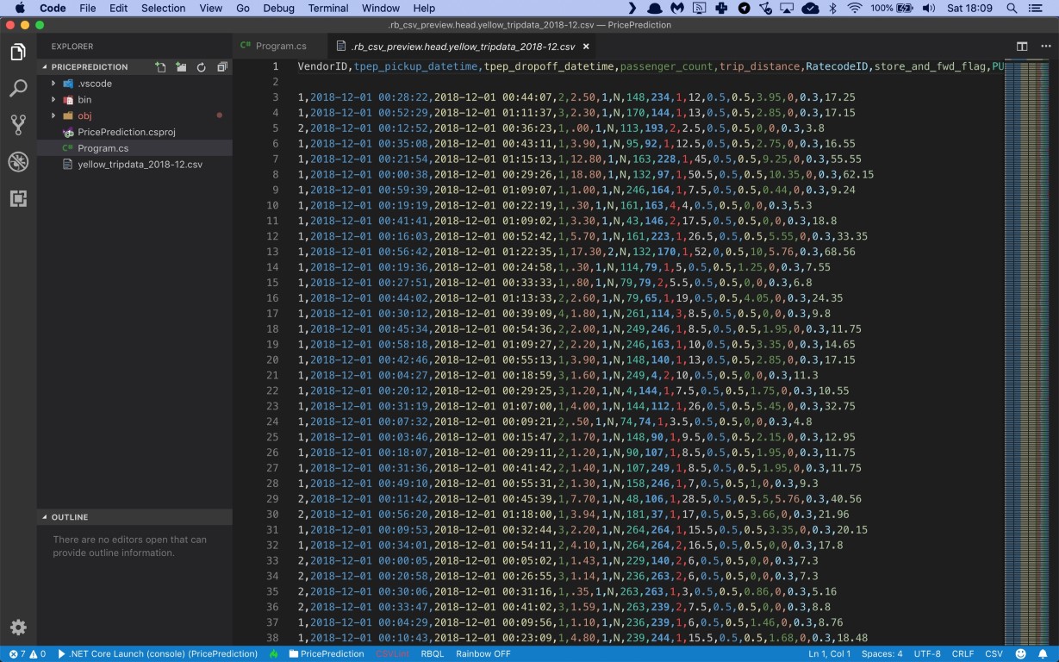Open the Terminal menu
The image size is (1059, 662).
pos(327,8)
